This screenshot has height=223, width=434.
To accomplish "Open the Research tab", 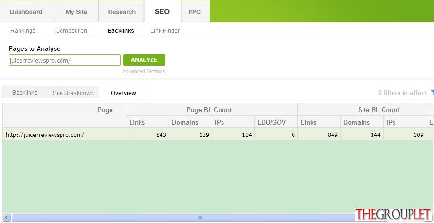I will (x=122, y=12).
